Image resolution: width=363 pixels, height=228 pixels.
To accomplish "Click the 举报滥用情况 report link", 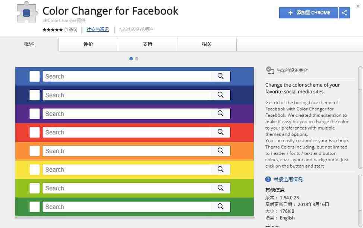I will tap(288, 179).
